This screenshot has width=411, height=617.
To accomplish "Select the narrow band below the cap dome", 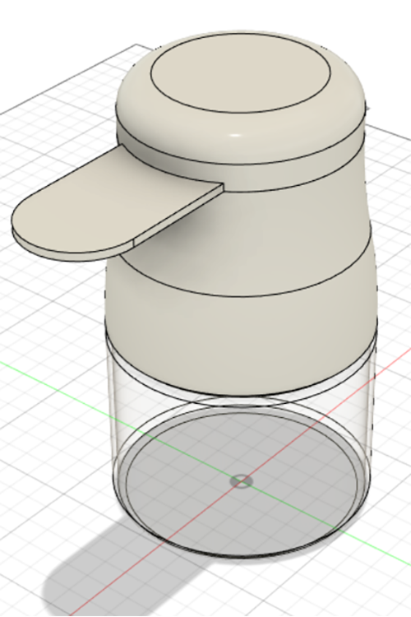I will point(291,173).
